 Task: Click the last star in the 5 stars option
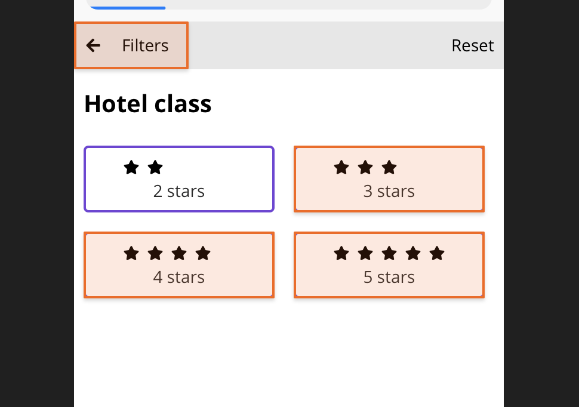coord(437,254)
